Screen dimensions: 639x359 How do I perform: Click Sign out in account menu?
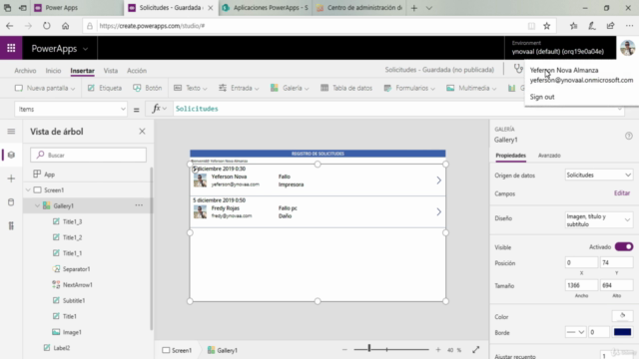coord(542,97)
